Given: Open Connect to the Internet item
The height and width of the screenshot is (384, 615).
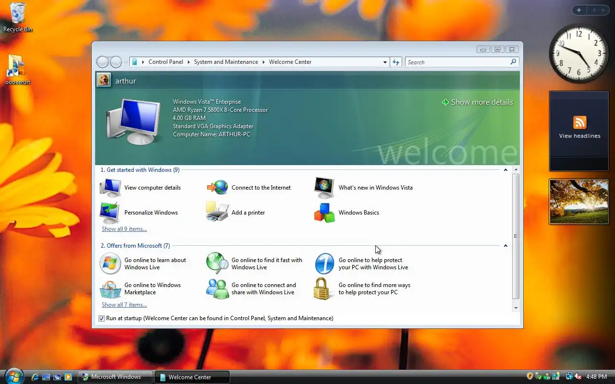Looking at the screenshot, I should [249, 188].
